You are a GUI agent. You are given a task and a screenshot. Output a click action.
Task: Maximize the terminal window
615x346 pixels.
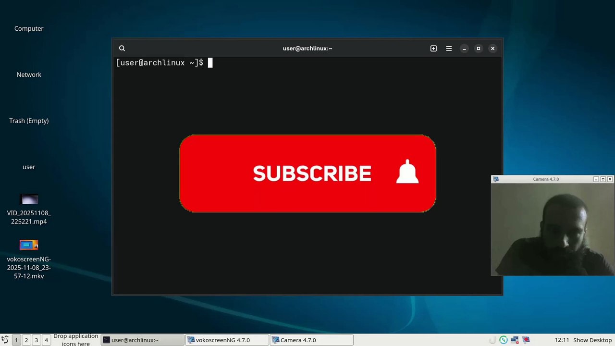pyautogui.click(x=479, y=48)
